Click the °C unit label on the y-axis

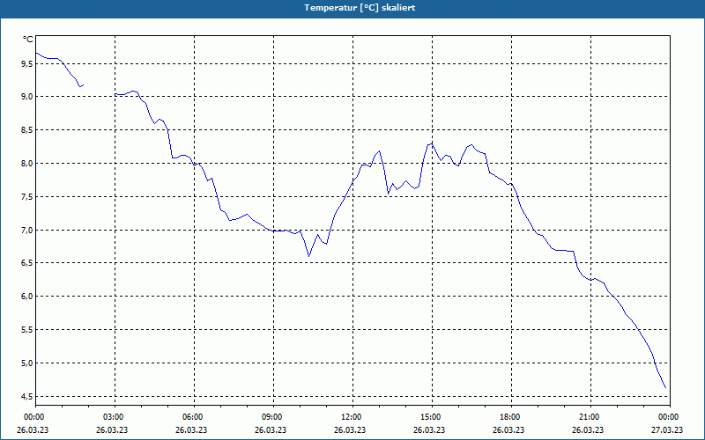28,40
